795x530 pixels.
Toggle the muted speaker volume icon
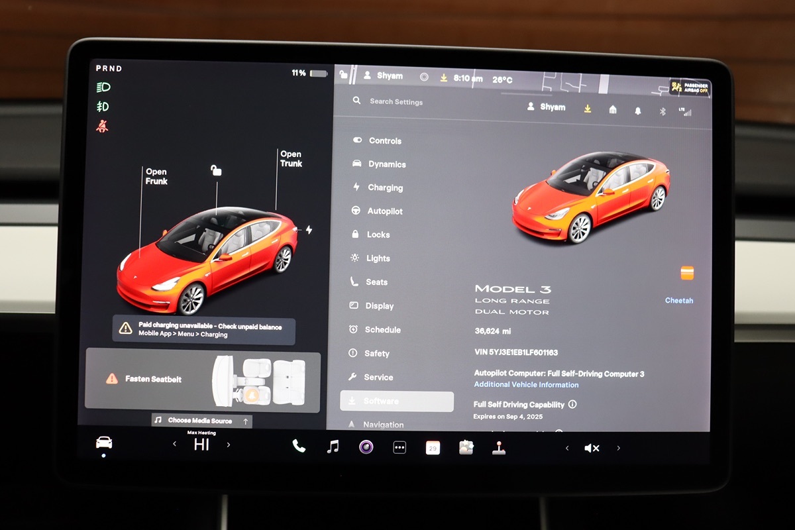click(x=592, y=449)
